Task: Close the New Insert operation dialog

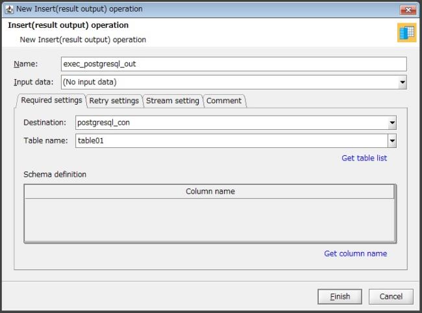Action: (408, 9)
